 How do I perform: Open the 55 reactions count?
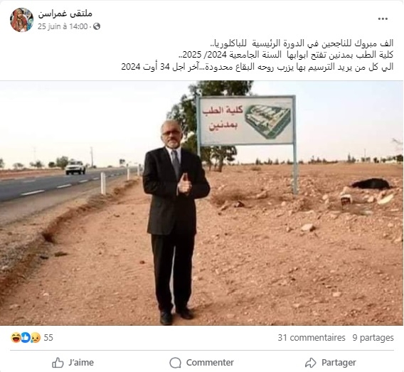click(48, 337)
